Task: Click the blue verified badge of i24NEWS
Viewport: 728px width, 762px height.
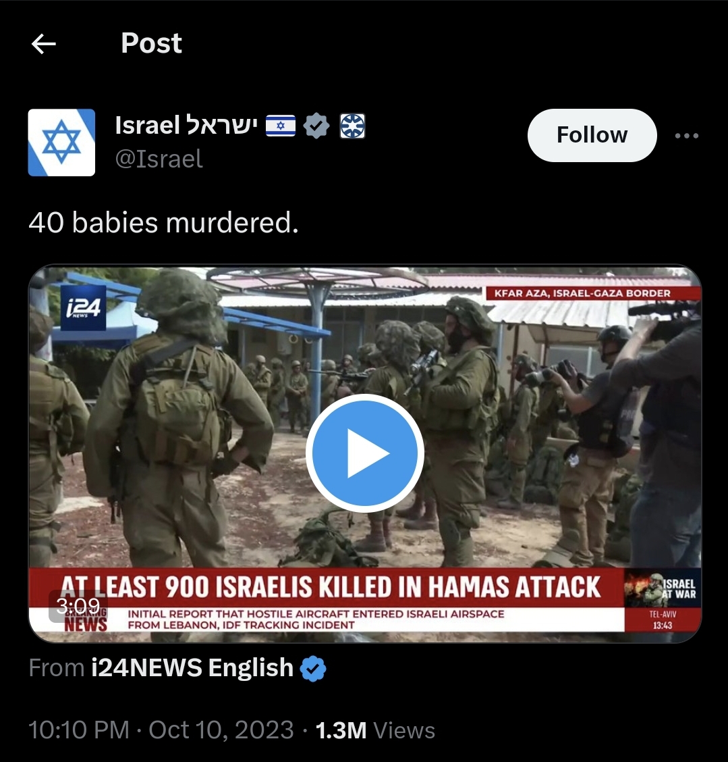Action: (313, 669)
